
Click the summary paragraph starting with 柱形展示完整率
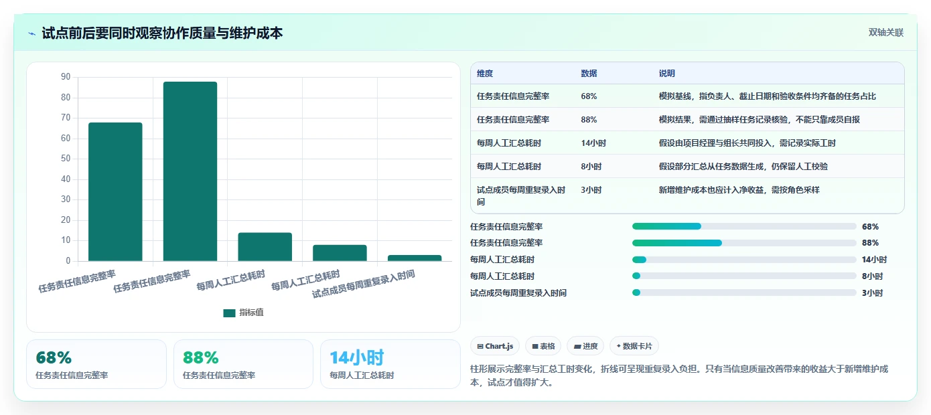pos(679,376)
